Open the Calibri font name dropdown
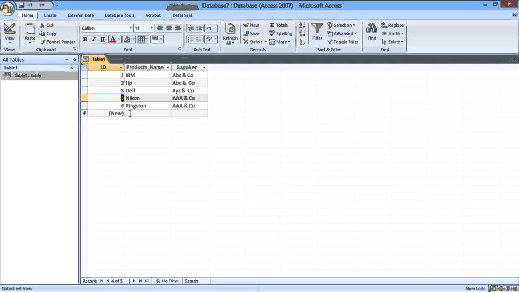 click(x=131, y=28)
